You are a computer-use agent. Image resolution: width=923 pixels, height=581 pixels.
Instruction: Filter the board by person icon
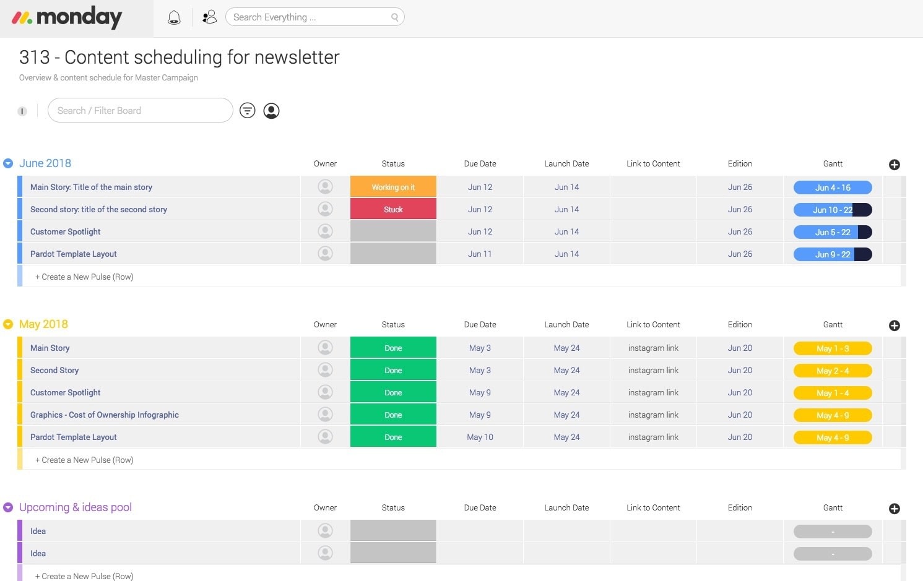tap(271, 111)
